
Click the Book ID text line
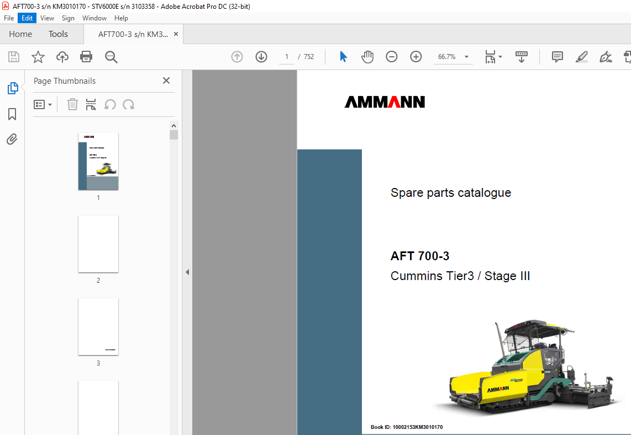tap(407, 427)
